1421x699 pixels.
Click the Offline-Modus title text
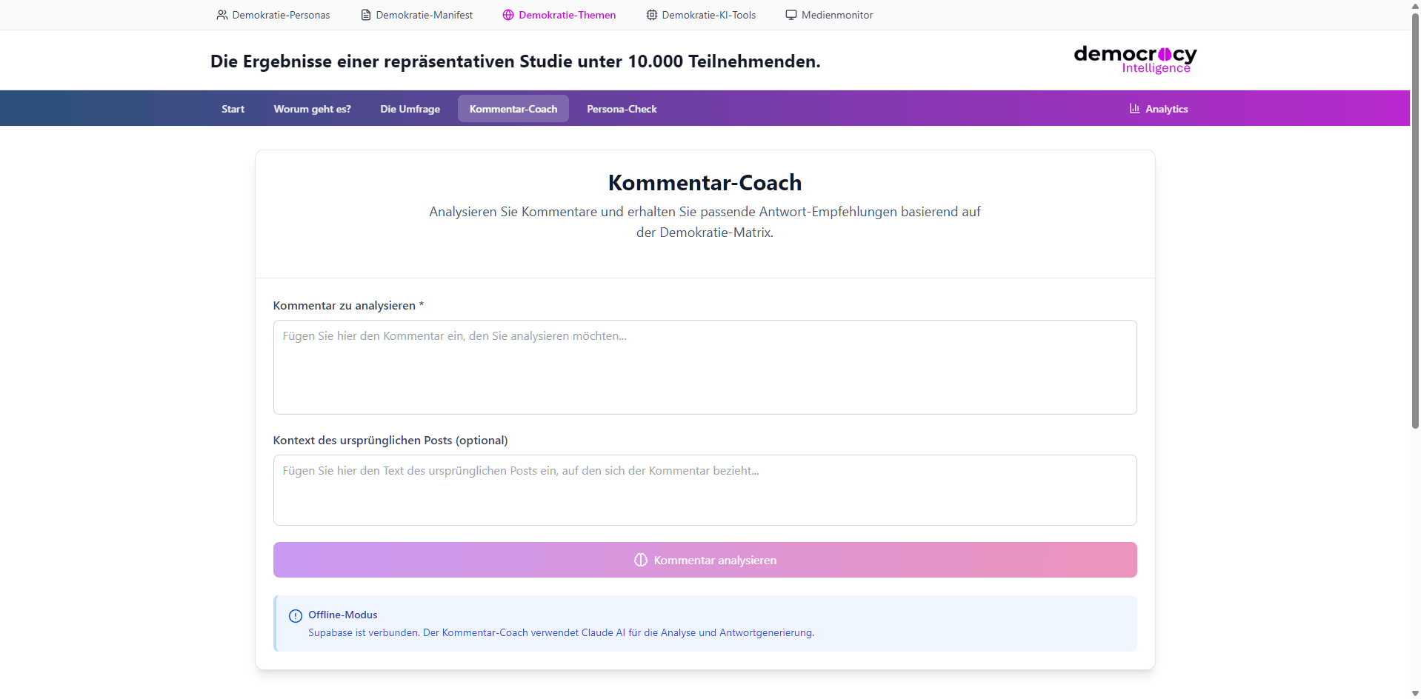(x=343, y=615)
